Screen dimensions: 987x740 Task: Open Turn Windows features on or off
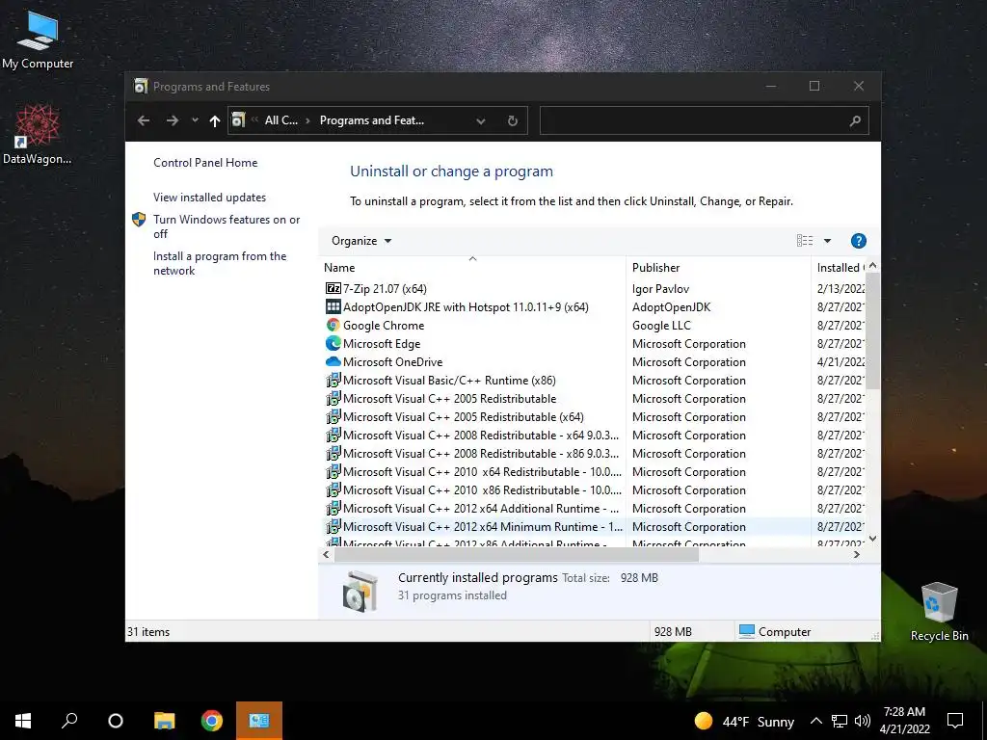click(x=227, y=226)
